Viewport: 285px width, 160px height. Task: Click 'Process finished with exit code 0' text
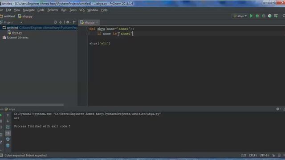point(42,126)
